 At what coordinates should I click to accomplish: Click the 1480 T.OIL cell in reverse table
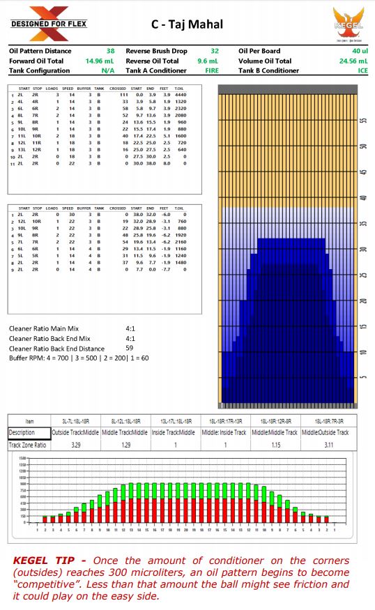[181, 263]
